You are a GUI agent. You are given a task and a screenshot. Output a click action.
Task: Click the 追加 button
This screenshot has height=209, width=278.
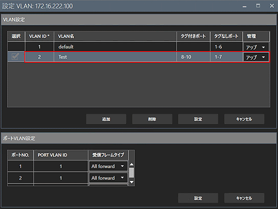(106, 119)
